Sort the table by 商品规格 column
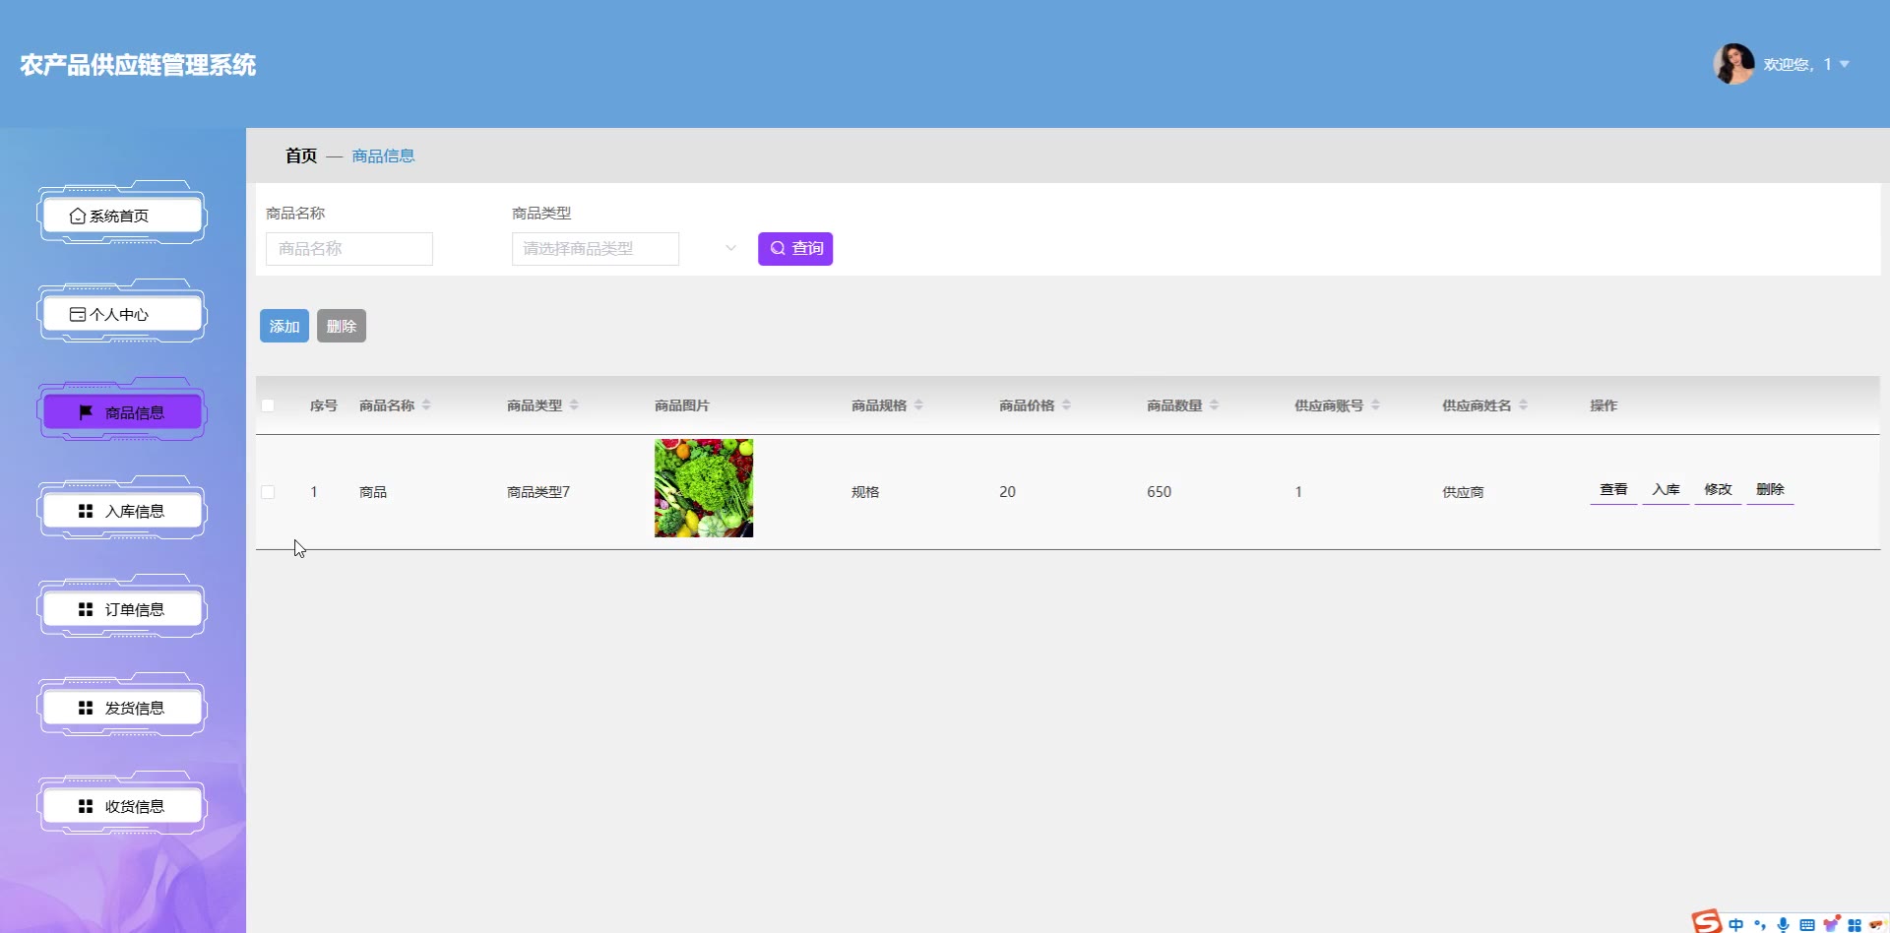This screenshot has width=1890, height=933. tap(918, 405)
